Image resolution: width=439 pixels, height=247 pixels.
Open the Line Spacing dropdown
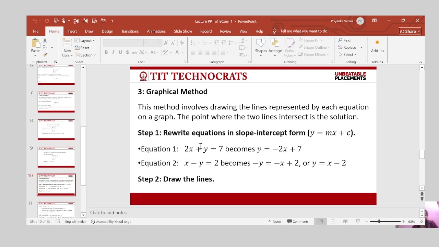click(x=233, y=43)
